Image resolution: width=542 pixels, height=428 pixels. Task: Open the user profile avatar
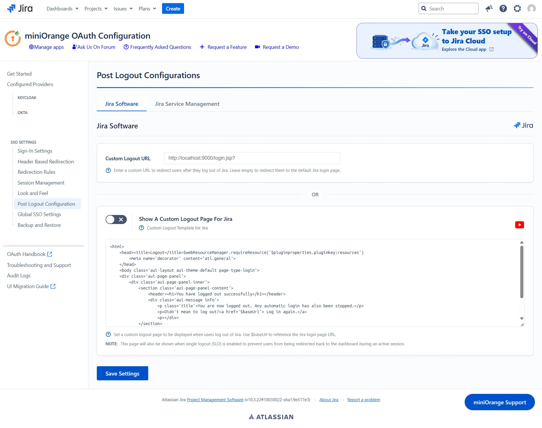pyautogui.click(x=531, y=8)
